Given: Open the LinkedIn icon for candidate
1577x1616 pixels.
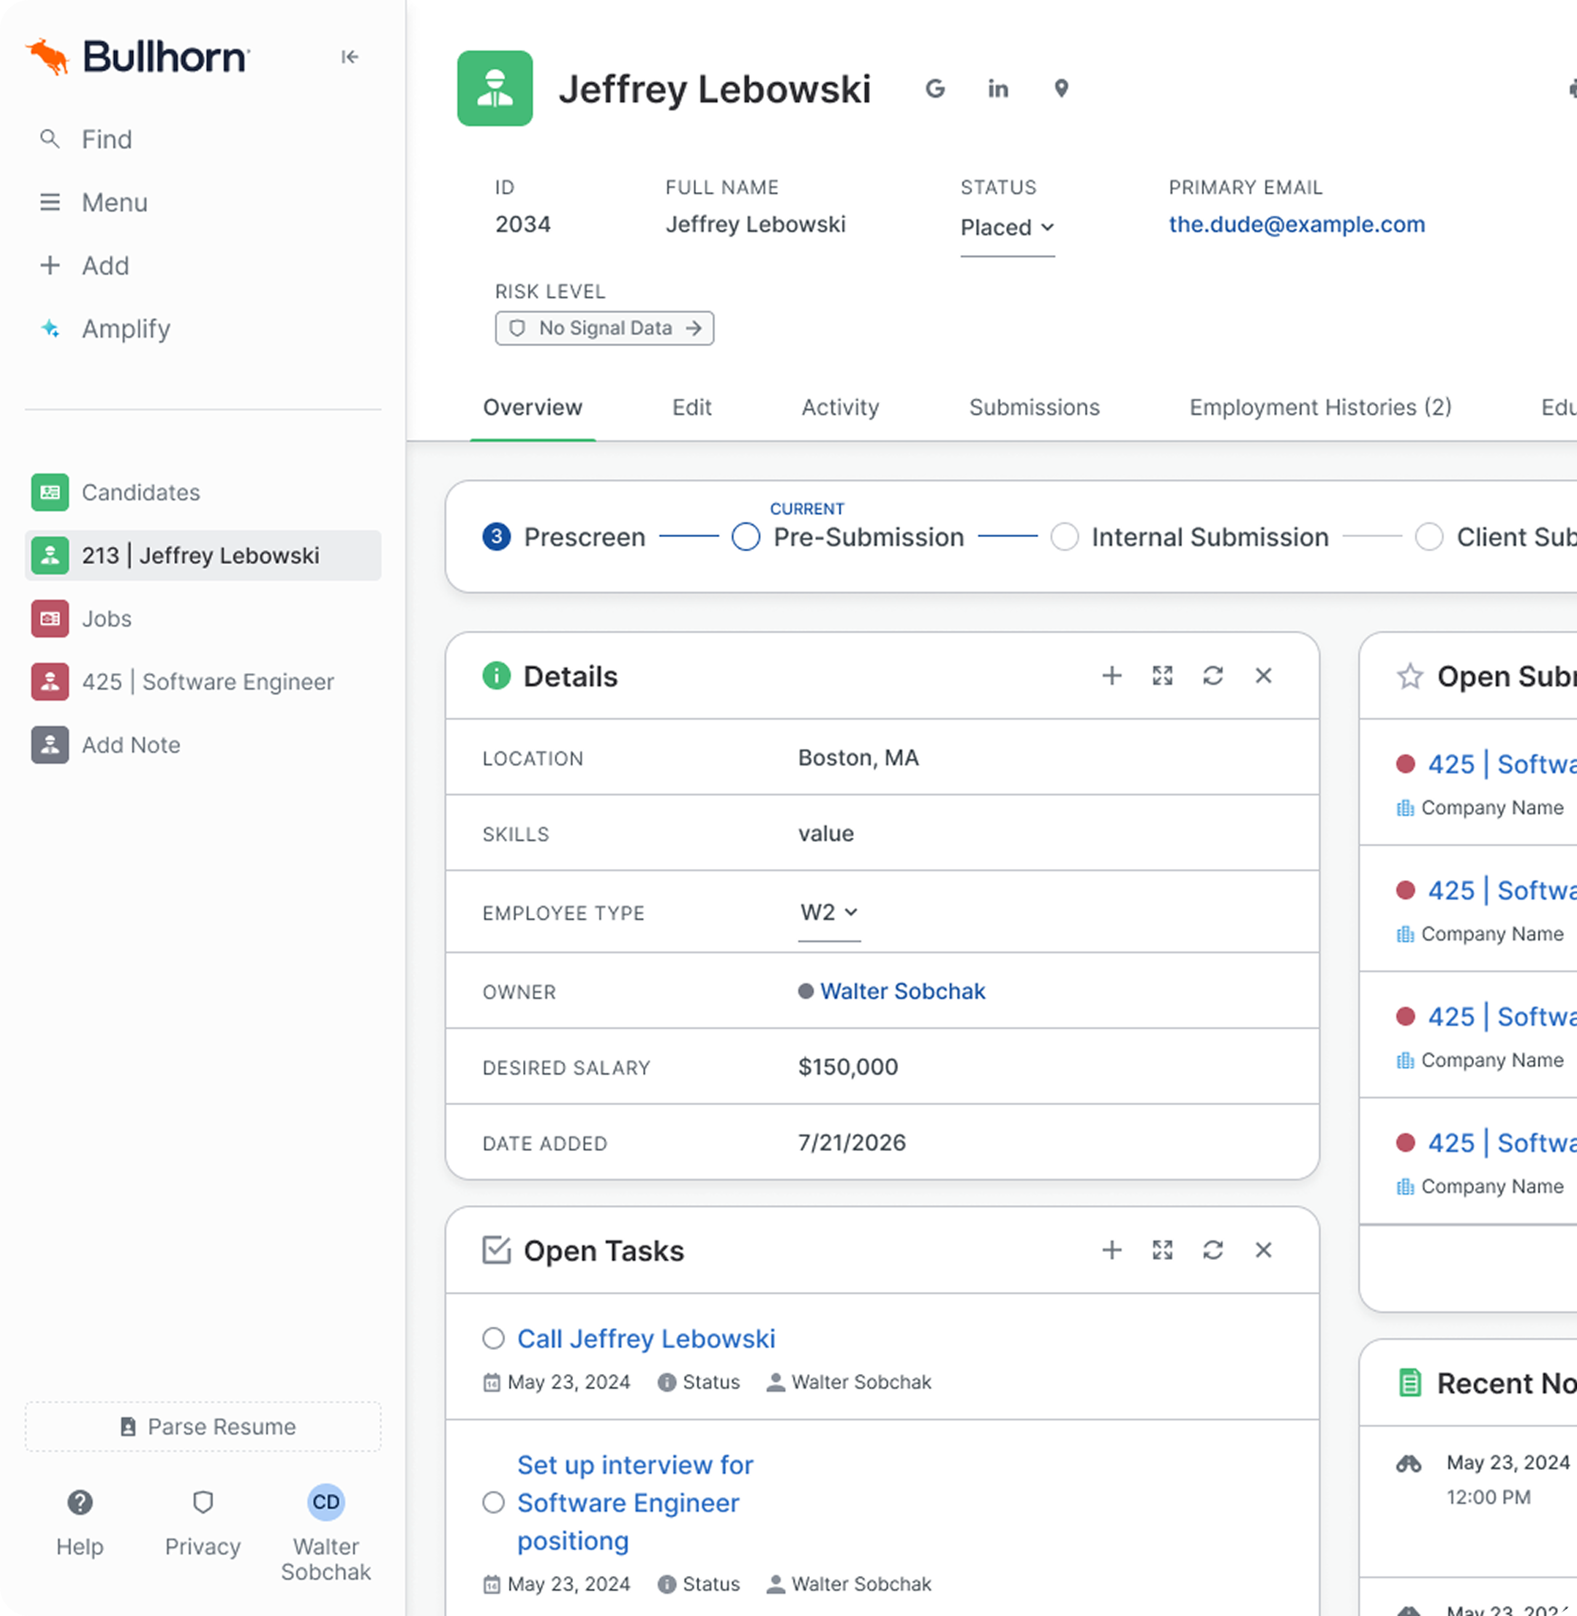Looking at the screenshot, I should pyautogui.click(x=998, y=89).
